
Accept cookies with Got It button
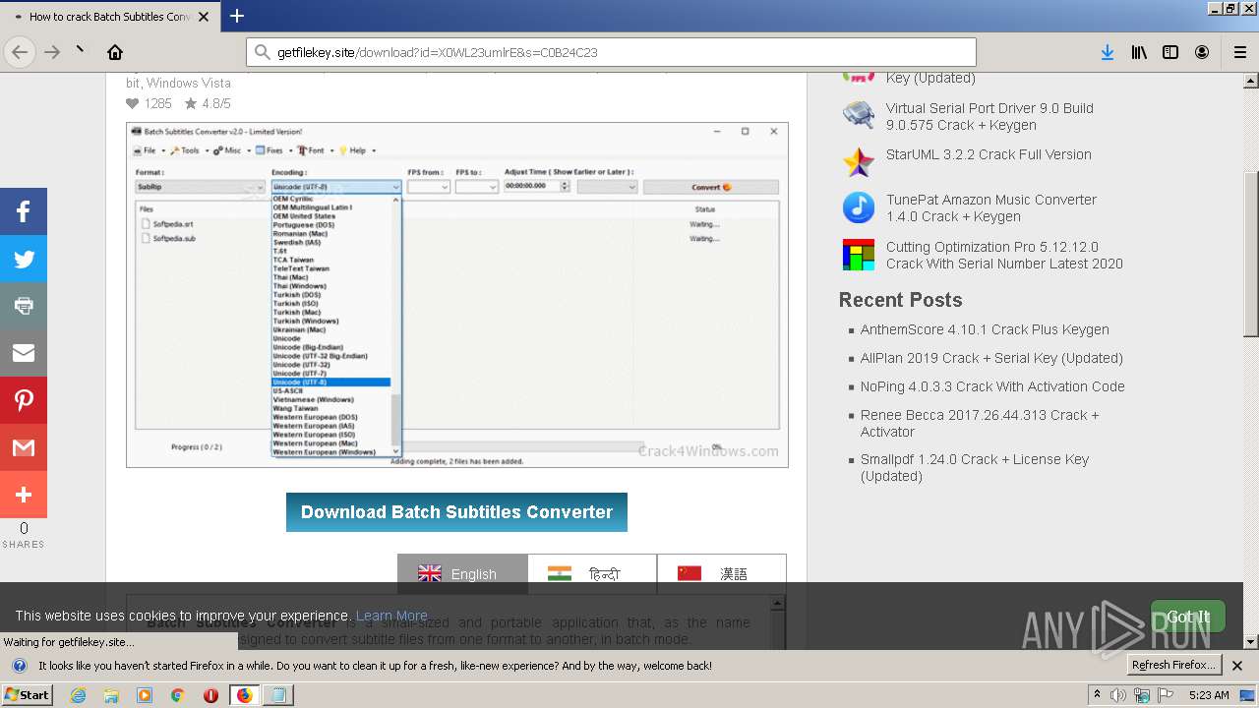coord(1188,617)
